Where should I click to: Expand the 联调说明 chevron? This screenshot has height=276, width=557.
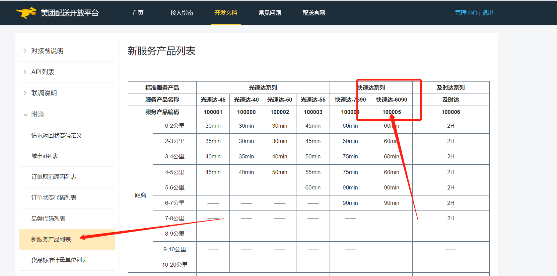(x=25, y=93)
